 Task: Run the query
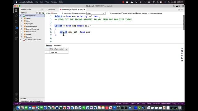tap(48, 13)
